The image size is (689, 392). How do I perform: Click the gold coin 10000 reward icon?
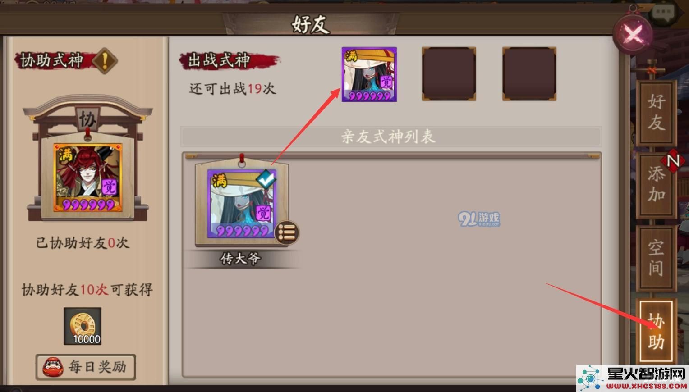[x=83, y=326]
